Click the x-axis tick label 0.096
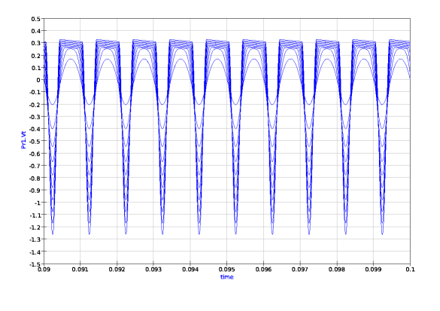This screenshot has width=440, height=311. coord(263,270)
